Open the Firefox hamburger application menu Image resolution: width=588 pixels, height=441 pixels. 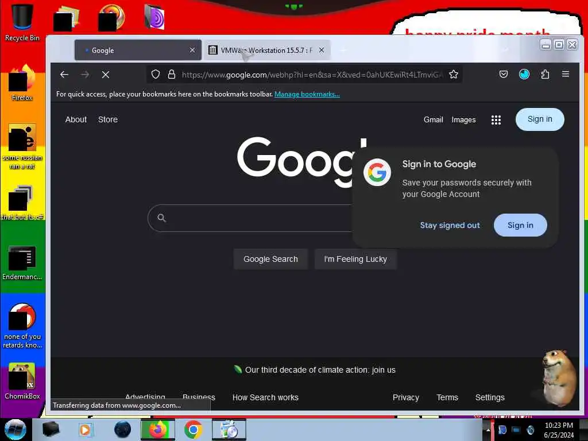(566, 74)
